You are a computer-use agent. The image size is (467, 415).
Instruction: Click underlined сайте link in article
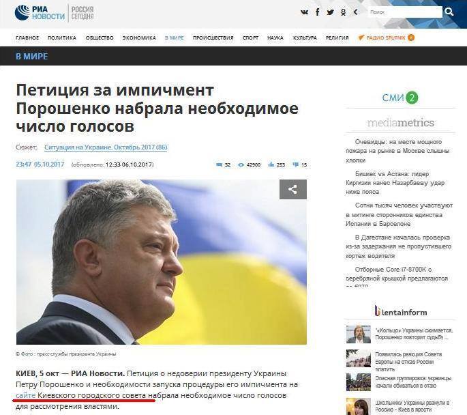(26, 395)
